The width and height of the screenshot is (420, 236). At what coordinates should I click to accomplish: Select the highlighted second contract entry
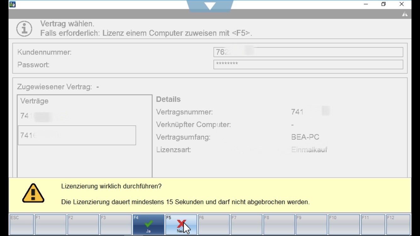[x=77, y=136]
